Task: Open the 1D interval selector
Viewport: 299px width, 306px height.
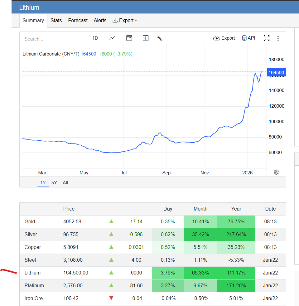Action: click(x=95, y=38)
